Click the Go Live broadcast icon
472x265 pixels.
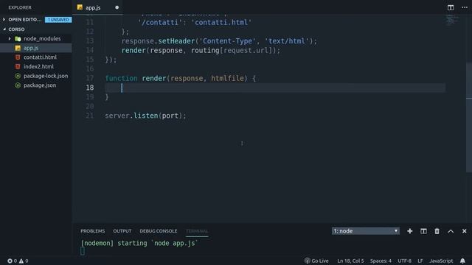307,261
